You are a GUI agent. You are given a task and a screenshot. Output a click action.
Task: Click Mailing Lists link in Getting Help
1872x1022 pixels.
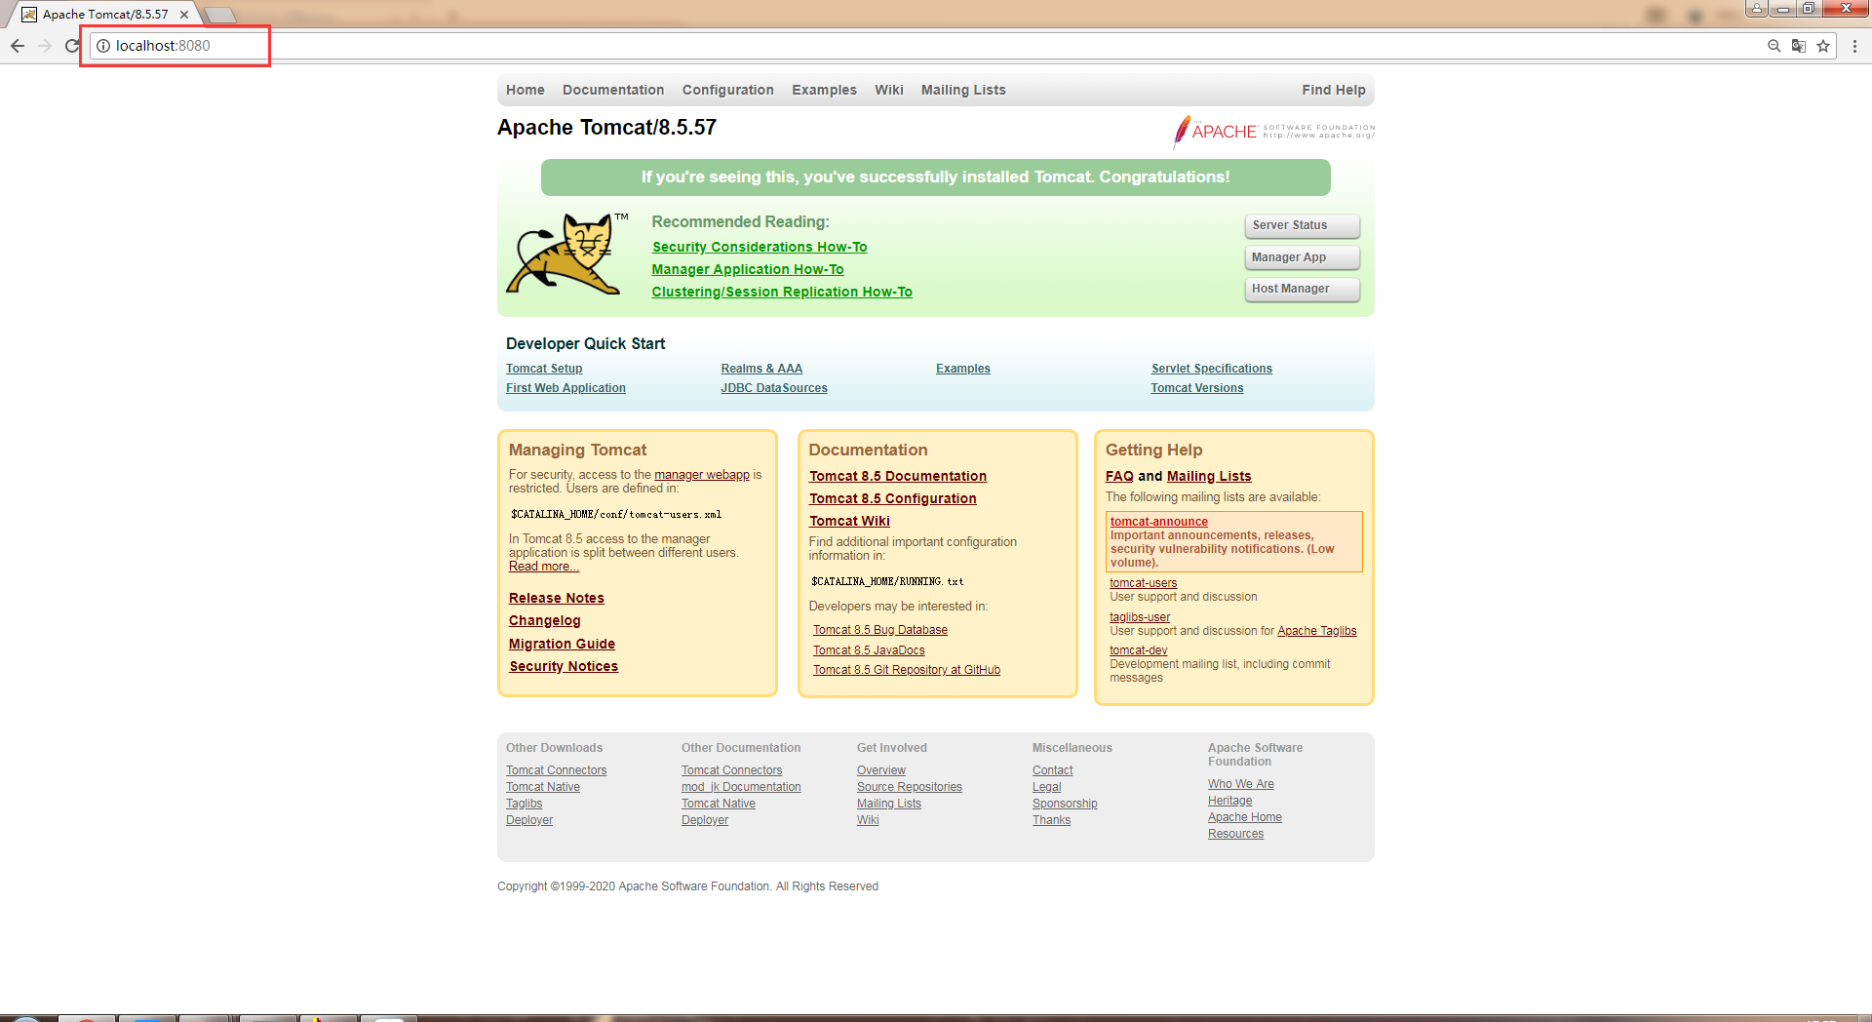1209,476
